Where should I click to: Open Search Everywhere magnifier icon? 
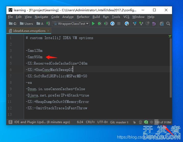click(168, 24)
